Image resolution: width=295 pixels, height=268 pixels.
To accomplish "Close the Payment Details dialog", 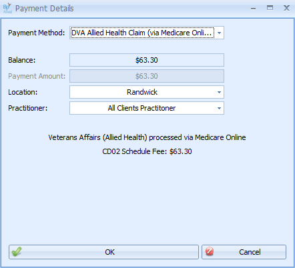I will (x=286, y=8).
